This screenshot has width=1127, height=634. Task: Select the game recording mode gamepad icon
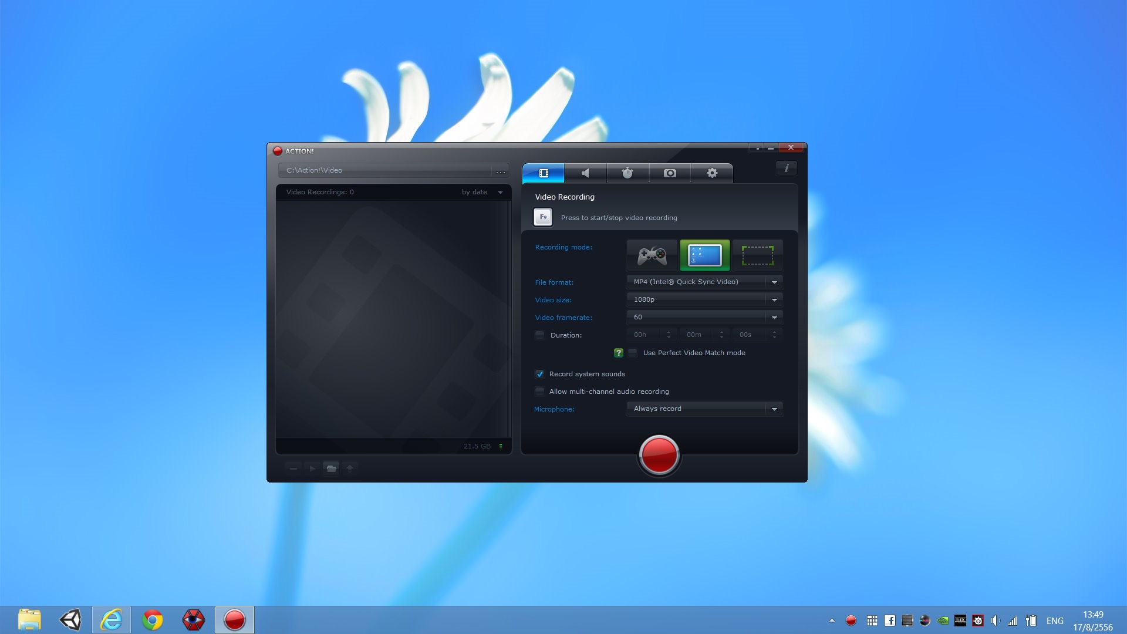(652, 255)
